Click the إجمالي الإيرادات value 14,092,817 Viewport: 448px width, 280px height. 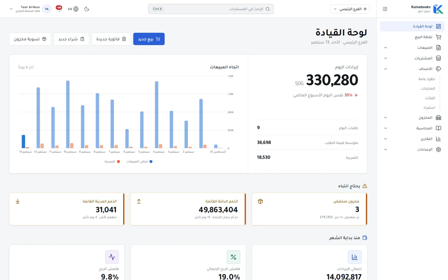pos(344,277)
